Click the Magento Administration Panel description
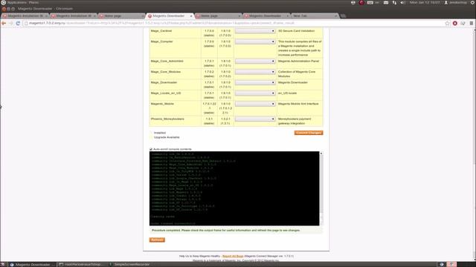 (299, 61)
